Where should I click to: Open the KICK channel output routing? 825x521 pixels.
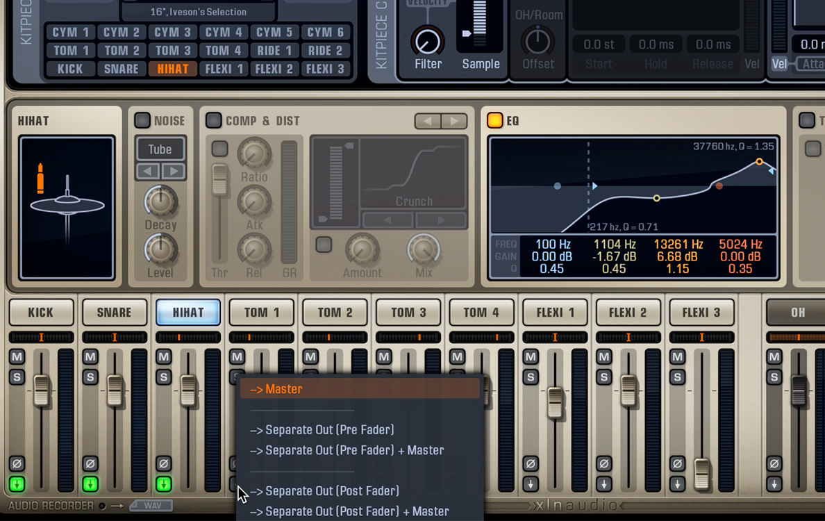[x=17, y=484]
